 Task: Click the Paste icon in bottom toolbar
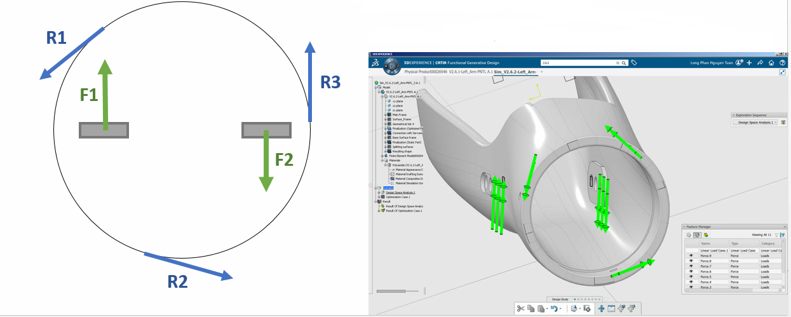click(x=541, y=309)
